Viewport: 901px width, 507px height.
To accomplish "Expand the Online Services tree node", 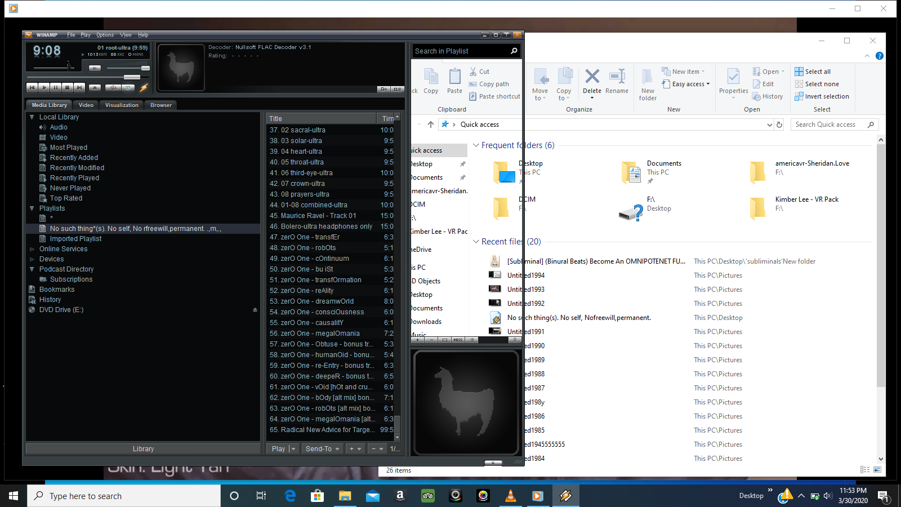I will [32, 249].
